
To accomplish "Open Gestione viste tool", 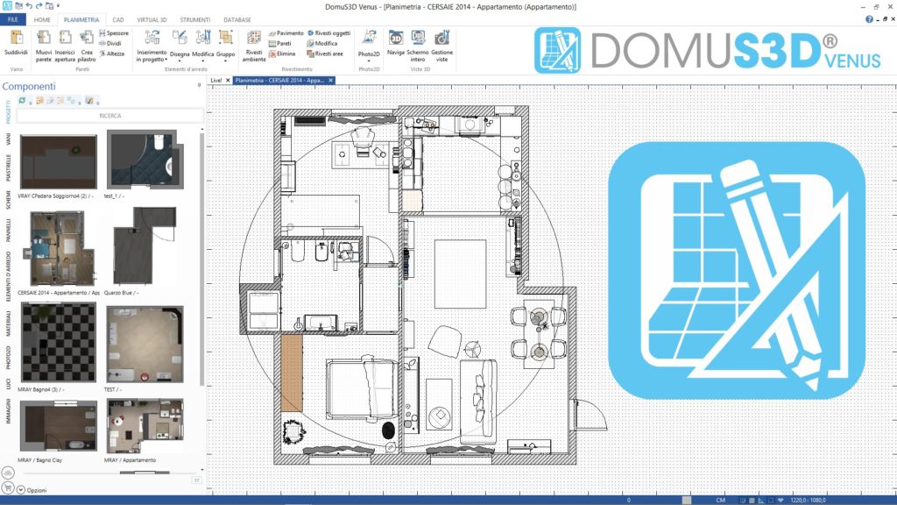I will 441,46.
